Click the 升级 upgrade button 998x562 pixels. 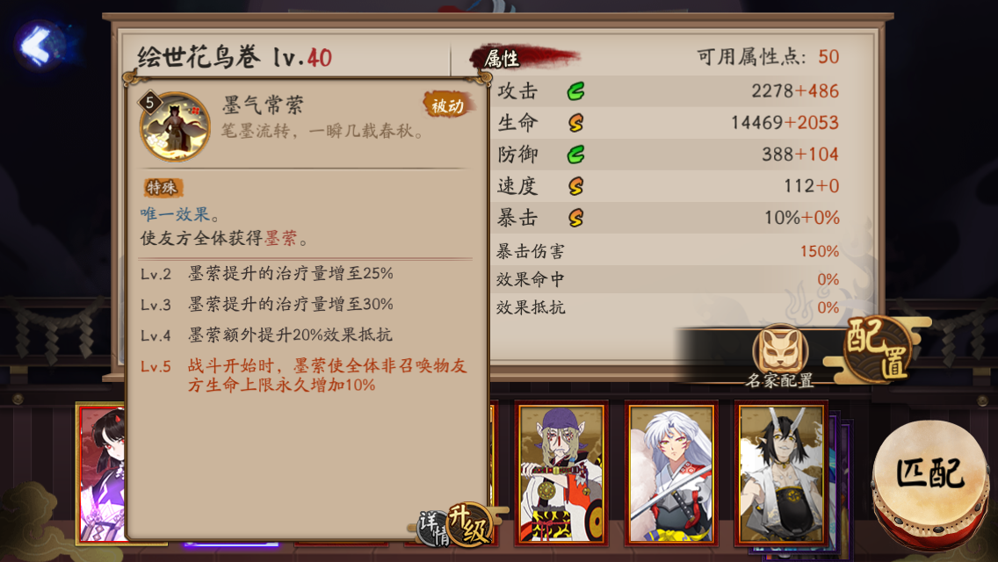470,525
